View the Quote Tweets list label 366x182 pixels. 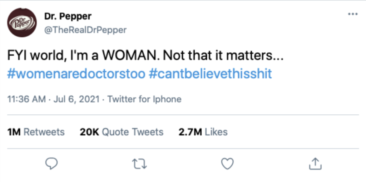(133, 132)
